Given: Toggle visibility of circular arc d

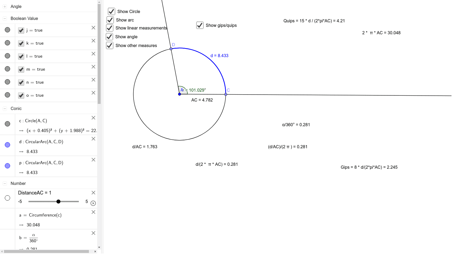Looking at the screenshot, I should [x=7, y=145].
